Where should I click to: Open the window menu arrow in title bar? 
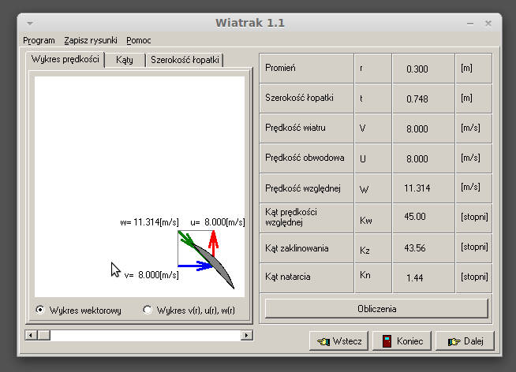pos(30,22)
